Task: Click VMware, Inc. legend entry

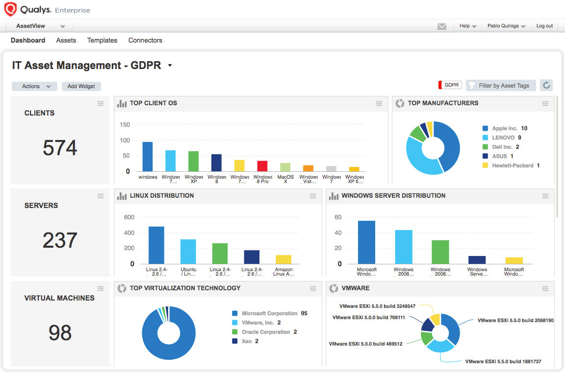Action: click(257, 323)
